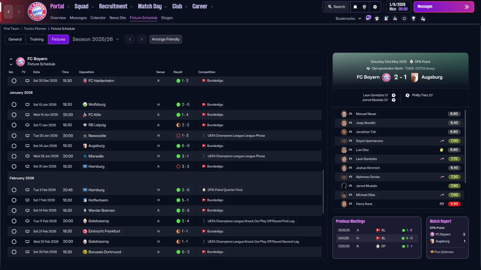Screen dimensions: 481x270
Task: Select the Sat 24 Jan Augsburg fixture radio button
Action: tap(14, 146)
